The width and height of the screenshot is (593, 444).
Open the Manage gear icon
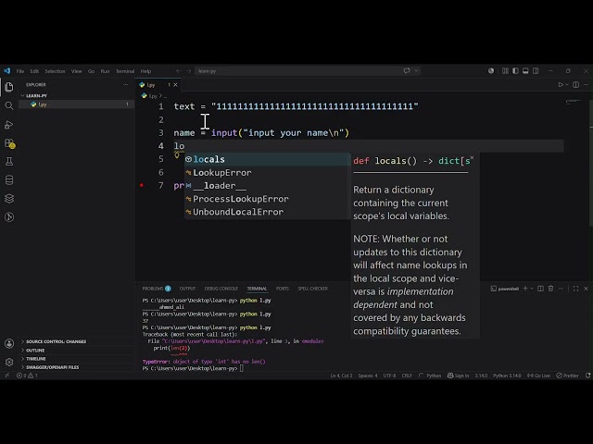9,362
